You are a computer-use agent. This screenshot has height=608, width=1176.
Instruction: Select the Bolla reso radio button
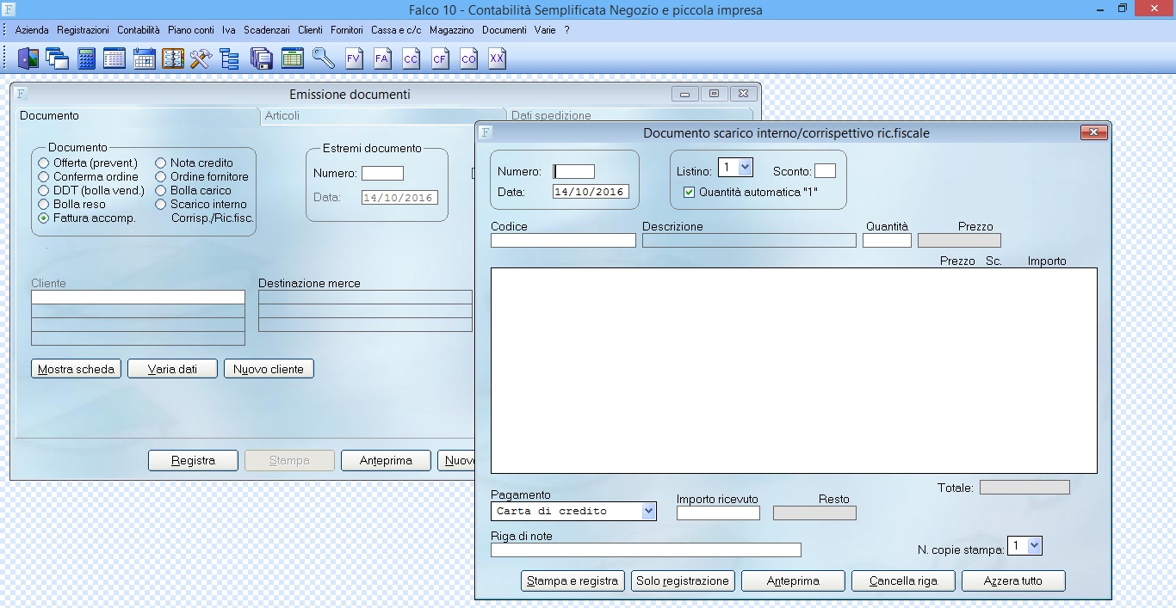pyautogui.click(x=44, y=204)
